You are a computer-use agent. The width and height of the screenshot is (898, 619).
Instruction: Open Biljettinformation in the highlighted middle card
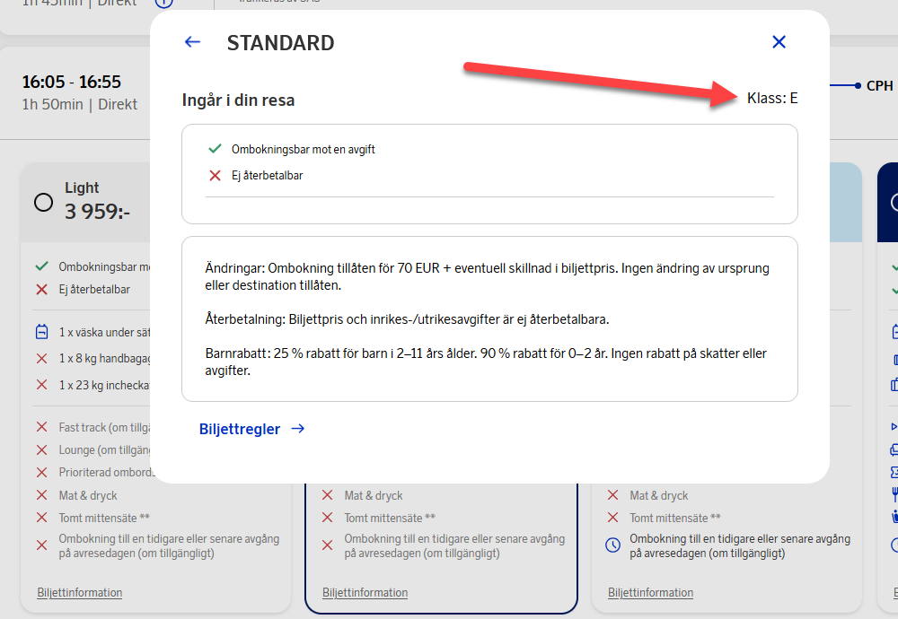click(x=365, y=593)
